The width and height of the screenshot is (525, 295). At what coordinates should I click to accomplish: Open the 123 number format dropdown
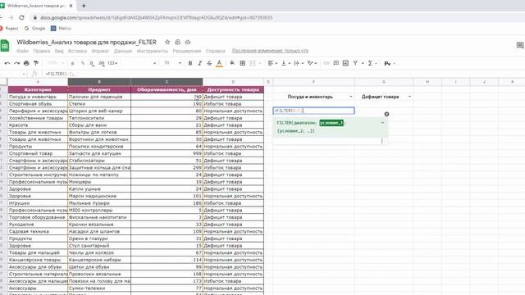click(112, 63)
